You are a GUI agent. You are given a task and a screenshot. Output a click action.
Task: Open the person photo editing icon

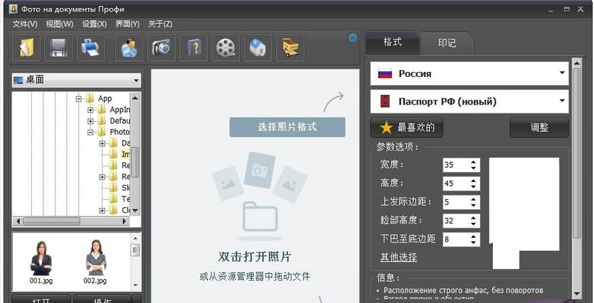click(x=129, y=48)
